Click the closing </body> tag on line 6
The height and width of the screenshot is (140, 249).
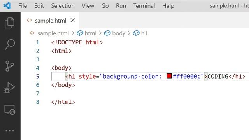(x=63, y=85)
